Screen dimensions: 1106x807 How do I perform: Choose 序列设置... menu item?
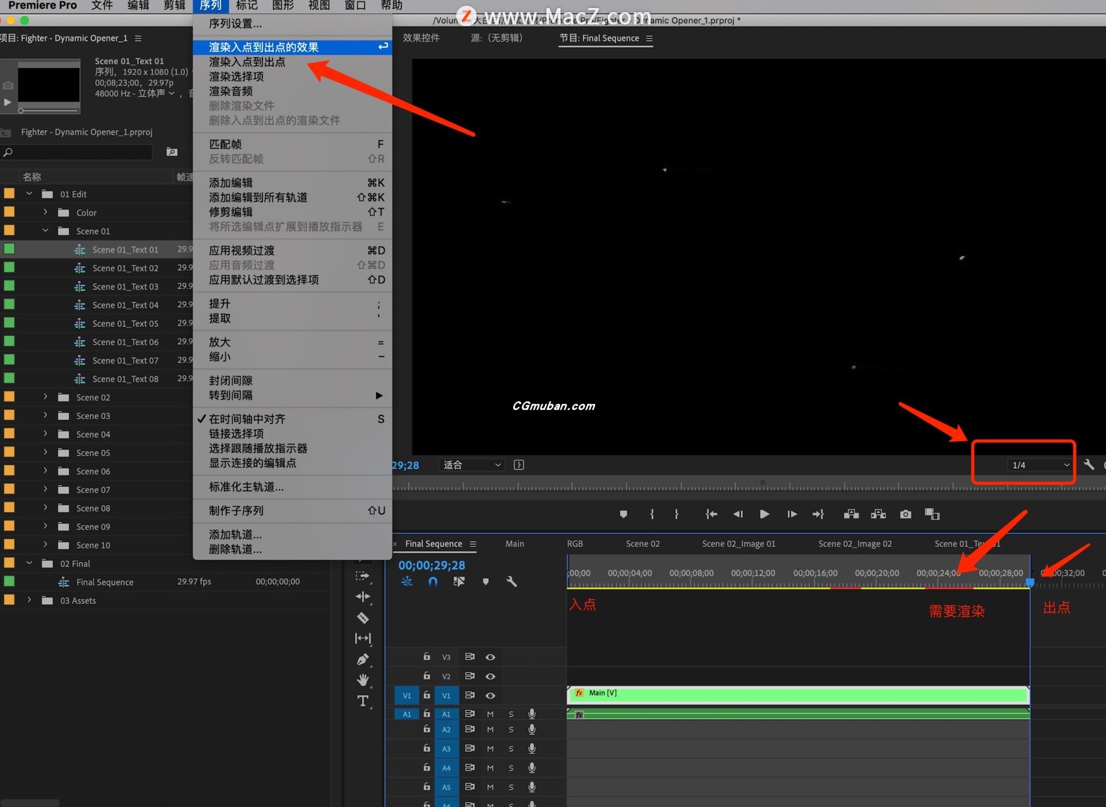(293, 24)
